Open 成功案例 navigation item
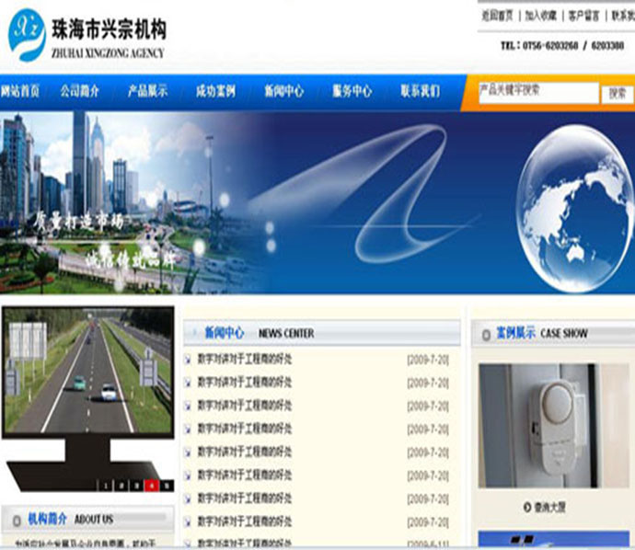This screenshot has width=635, height=550. 215,92
